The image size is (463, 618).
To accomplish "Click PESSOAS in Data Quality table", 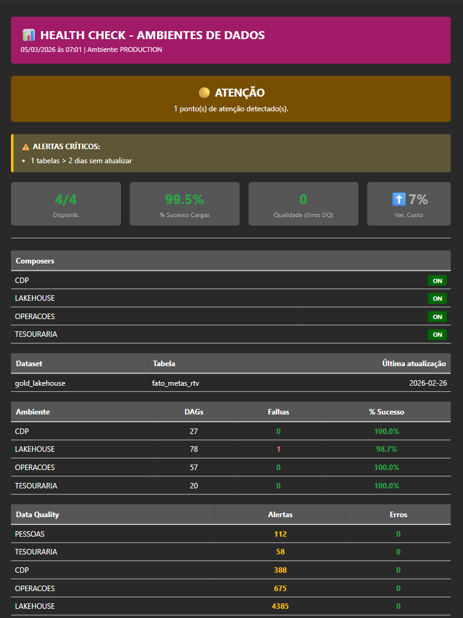I will click(29, 534).
